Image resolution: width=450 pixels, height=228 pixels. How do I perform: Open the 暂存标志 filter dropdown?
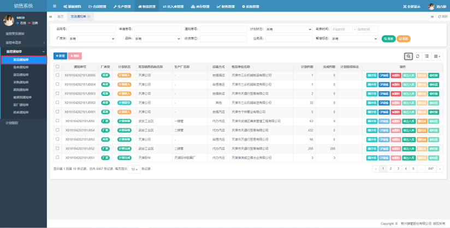(354, 39)
